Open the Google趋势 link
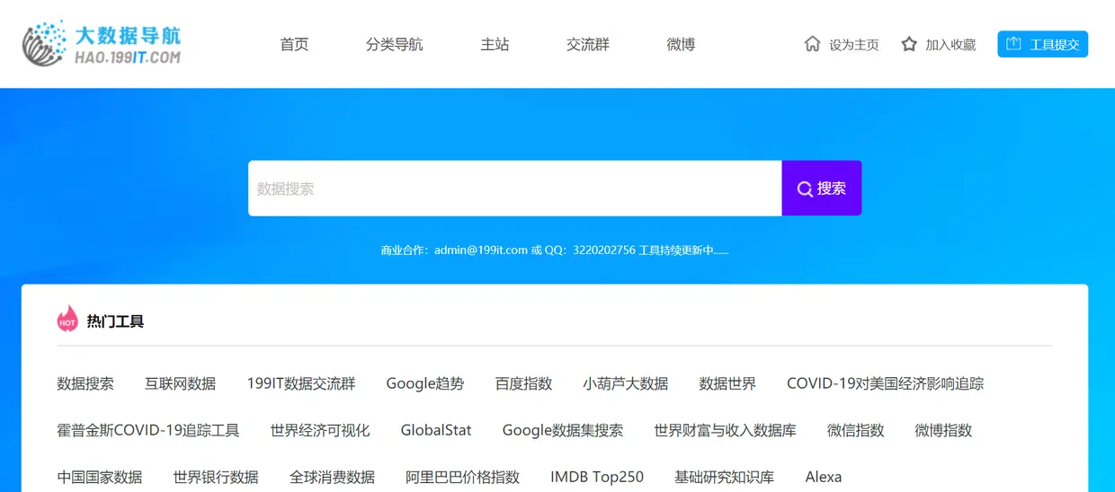The width and height of the screenshot is (1115, 492). (x=425, y=383)
